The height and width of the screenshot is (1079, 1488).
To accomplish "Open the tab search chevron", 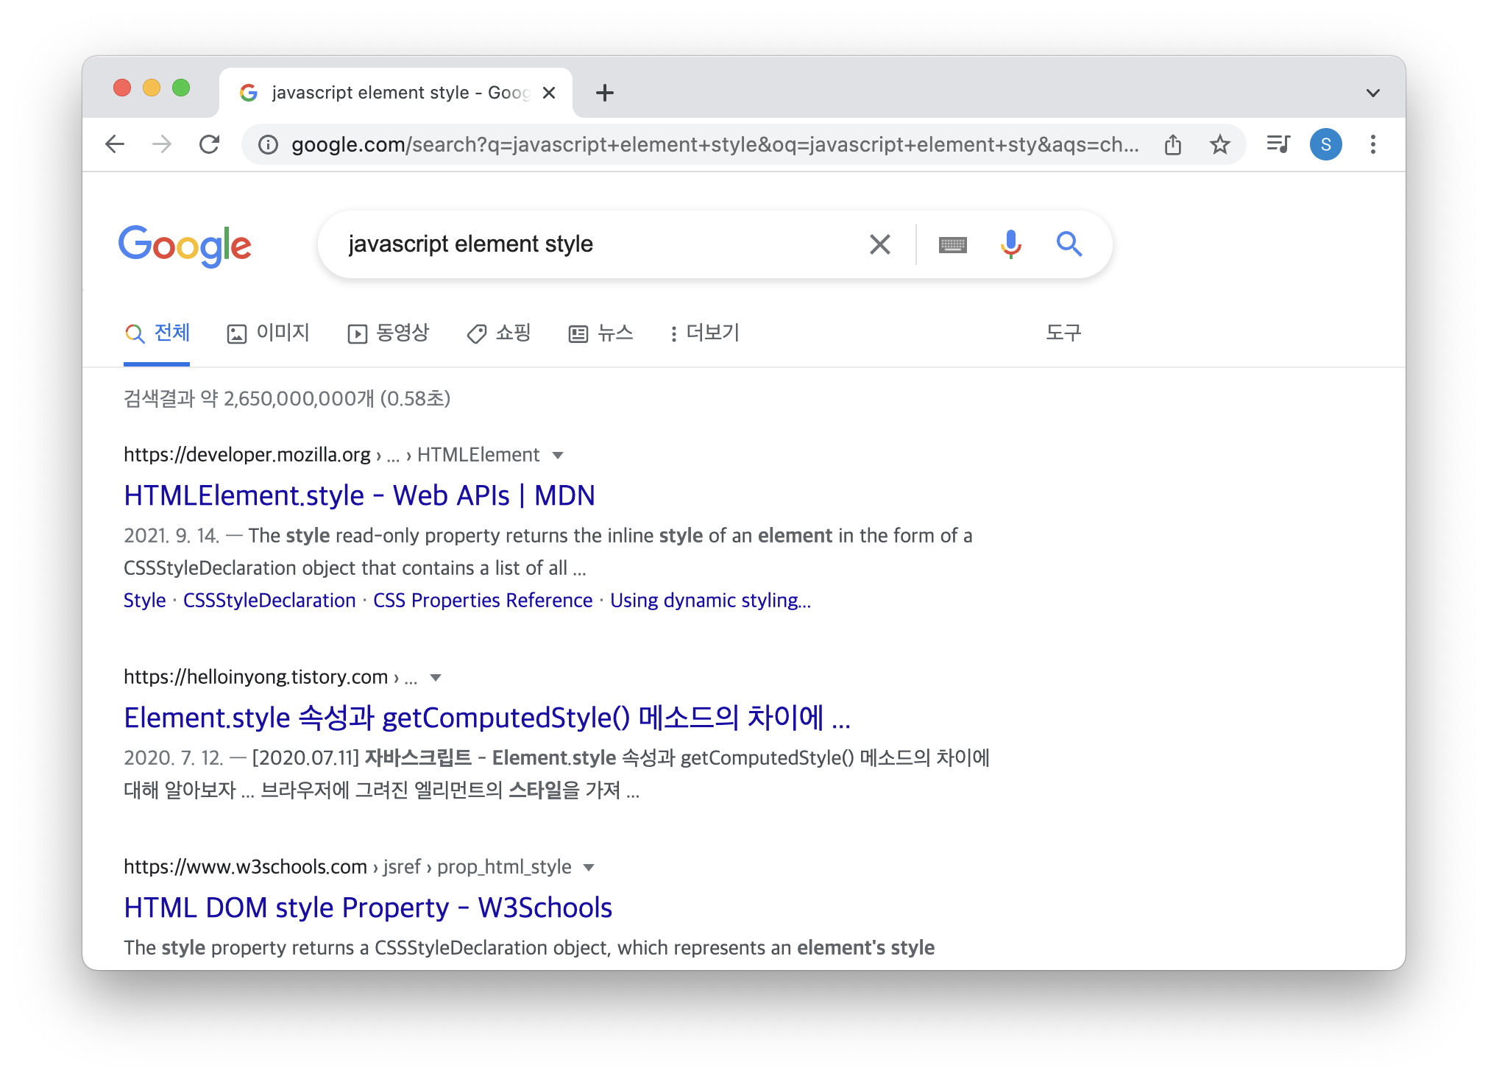I will (1372, 93).
